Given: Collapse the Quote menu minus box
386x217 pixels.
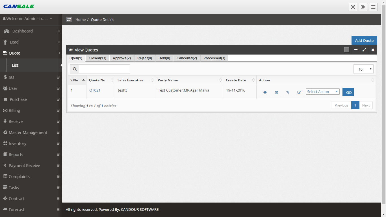Looking at the screenshot, I should pyautogui.click(x=58, y=53).
